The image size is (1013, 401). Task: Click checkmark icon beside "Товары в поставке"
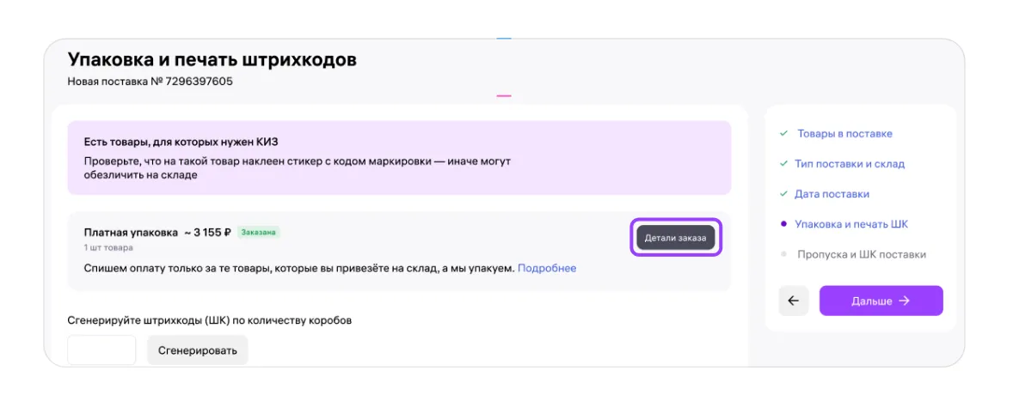pos(783,134)
